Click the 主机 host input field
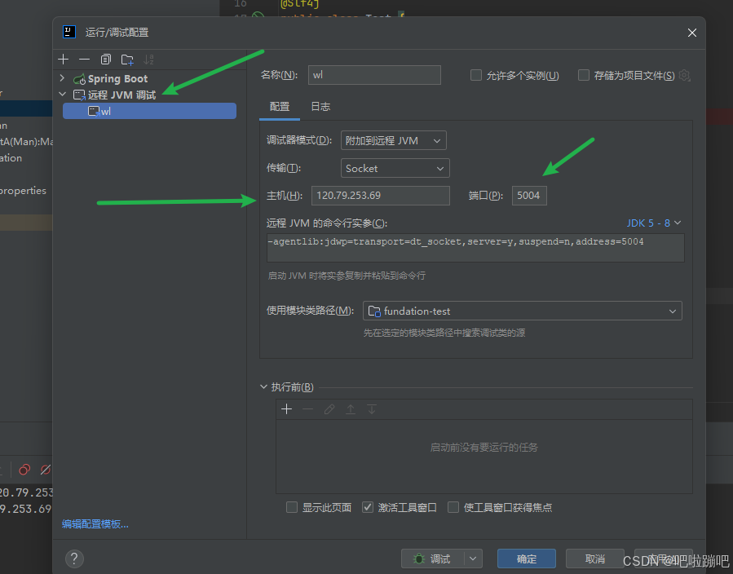This screenshot has height=574, width=733. pyautogui.click(x=381, y=196)
